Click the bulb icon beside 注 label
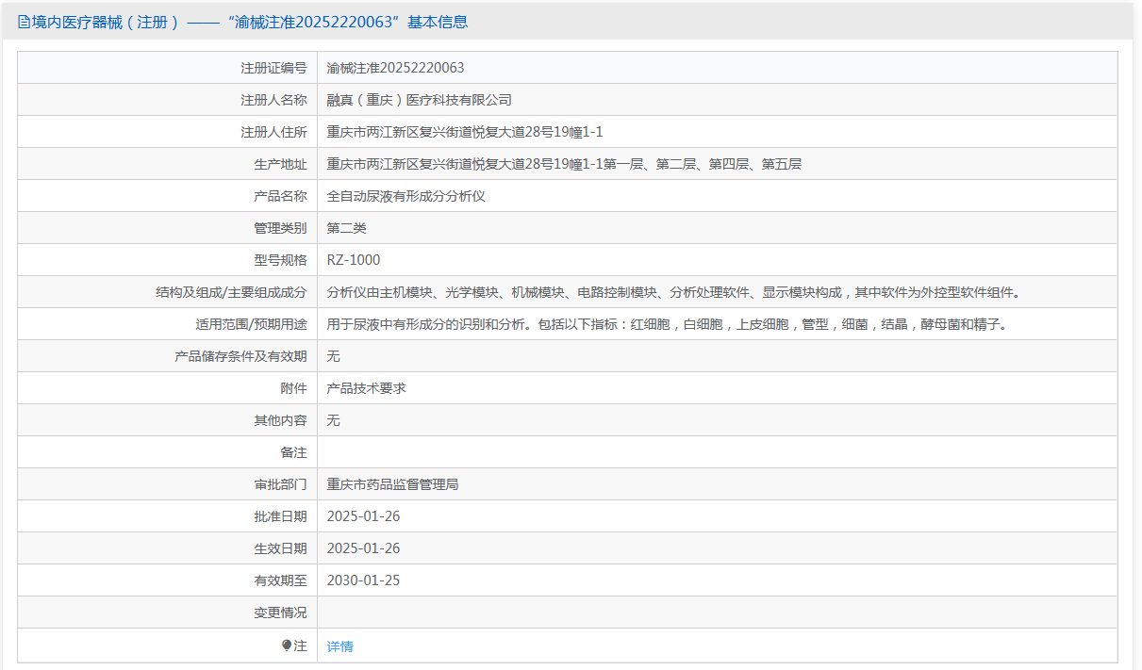 pos(287,645)
